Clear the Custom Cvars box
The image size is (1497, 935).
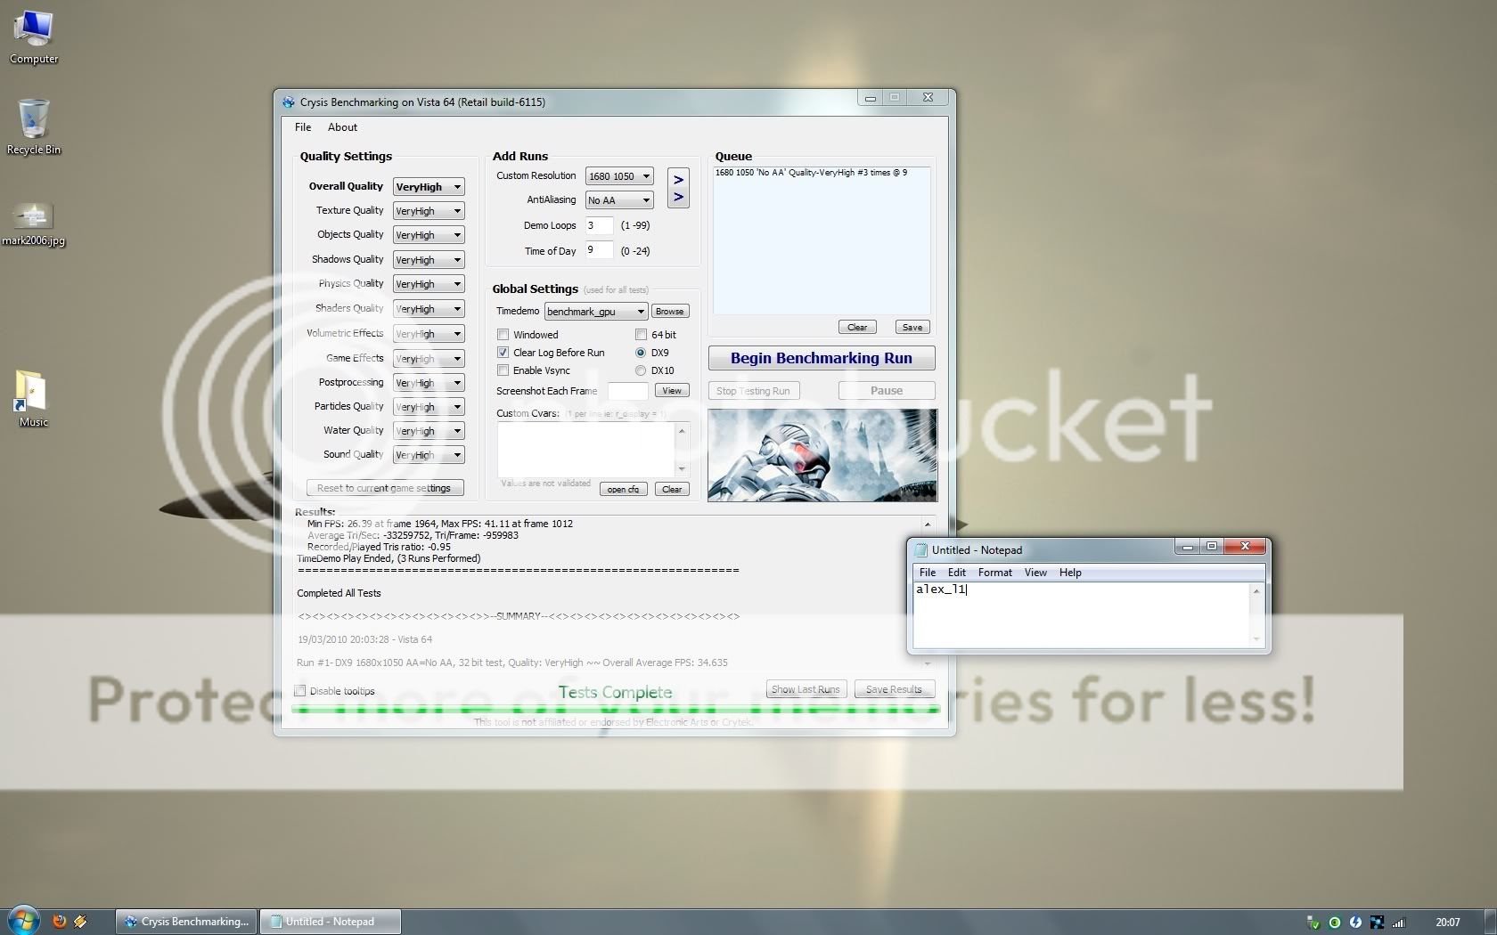pos(672,490)
